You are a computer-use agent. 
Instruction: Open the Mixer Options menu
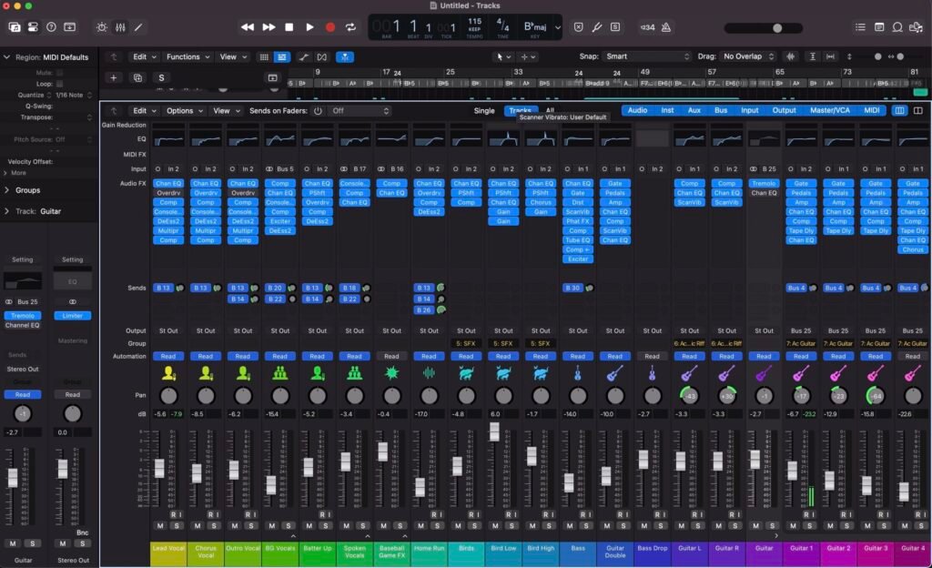185,111
